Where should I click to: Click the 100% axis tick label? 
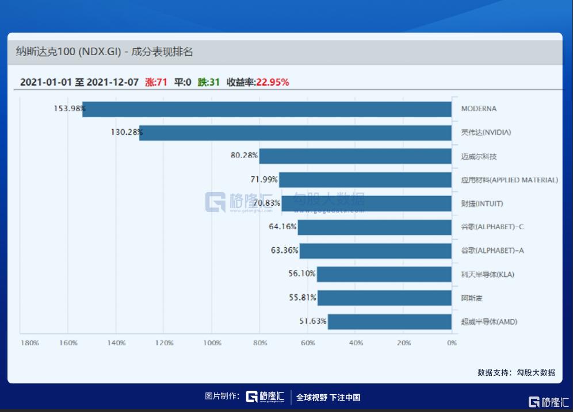pyautogui.click(x=212, y=342)
